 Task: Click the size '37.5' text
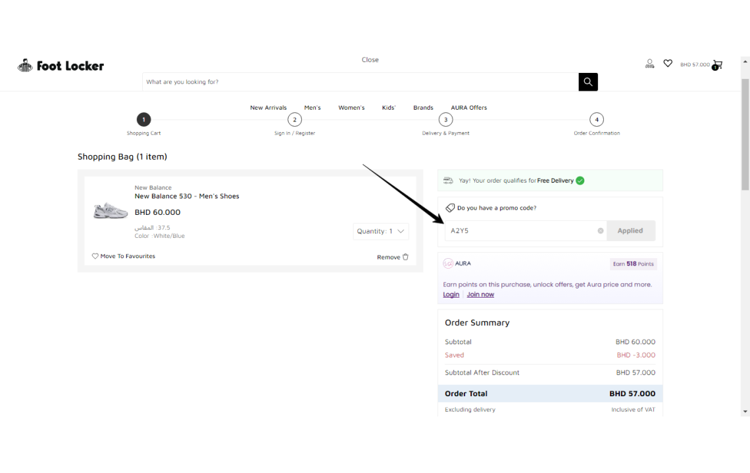[x=164, y=228]
